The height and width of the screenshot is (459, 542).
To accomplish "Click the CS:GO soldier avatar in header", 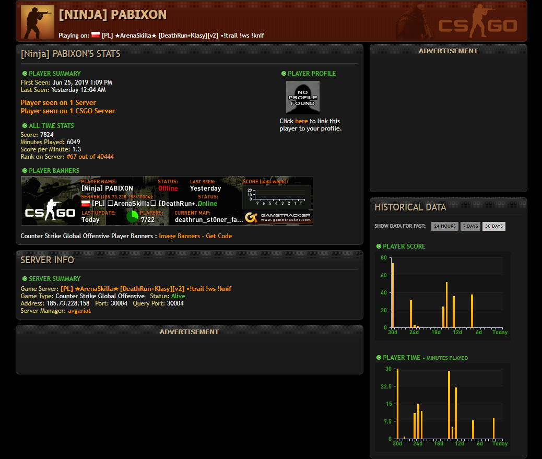I will click(x=37, y=22).
